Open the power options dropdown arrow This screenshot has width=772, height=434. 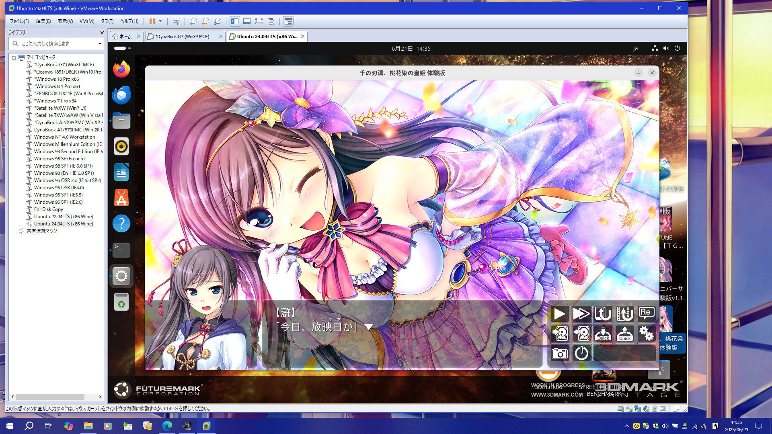[x=160, y=21]
